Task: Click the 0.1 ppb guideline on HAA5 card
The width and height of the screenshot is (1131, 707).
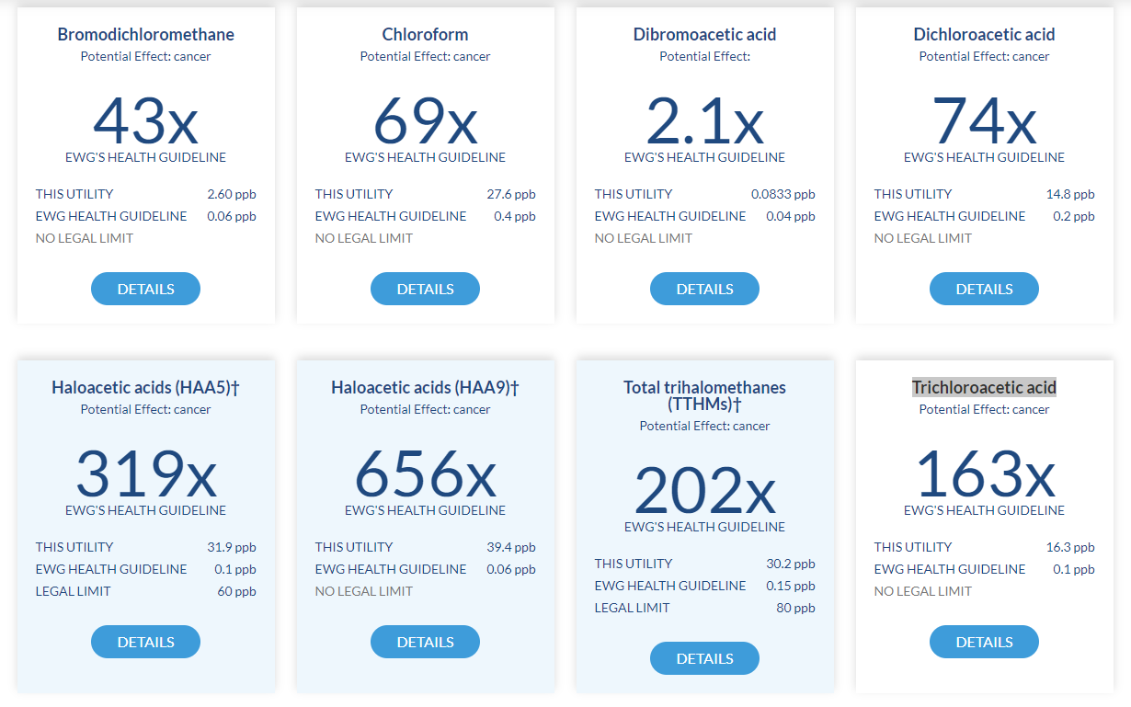Action: coord(235,569)
